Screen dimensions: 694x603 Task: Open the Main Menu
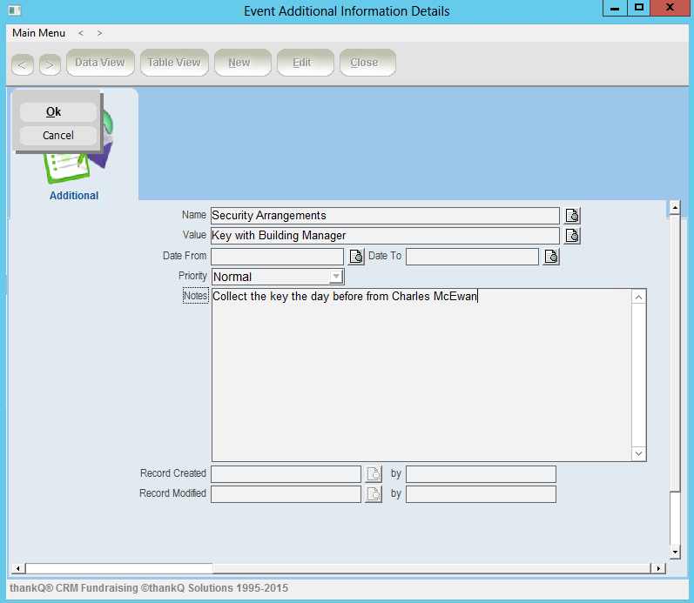[x=38, y=33]
